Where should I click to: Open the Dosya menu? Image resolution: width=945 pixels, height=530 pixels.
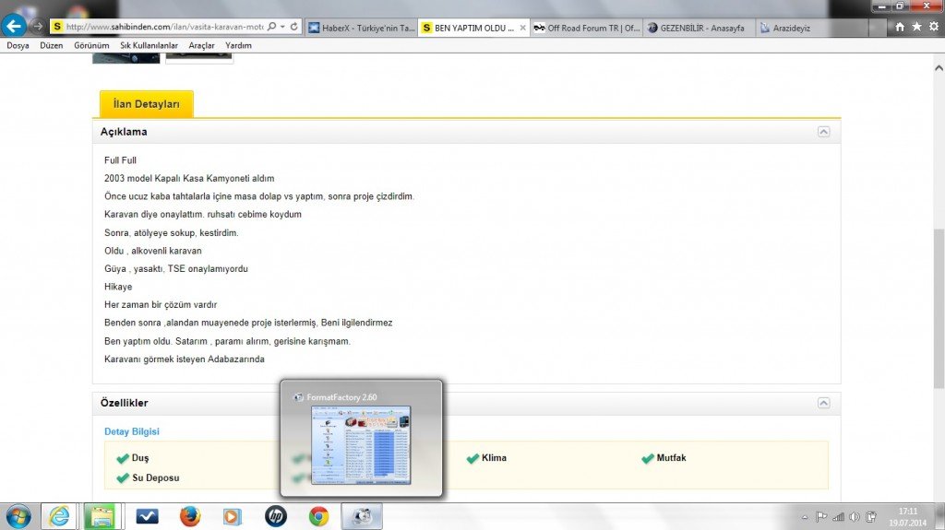[x=18, y=45]
